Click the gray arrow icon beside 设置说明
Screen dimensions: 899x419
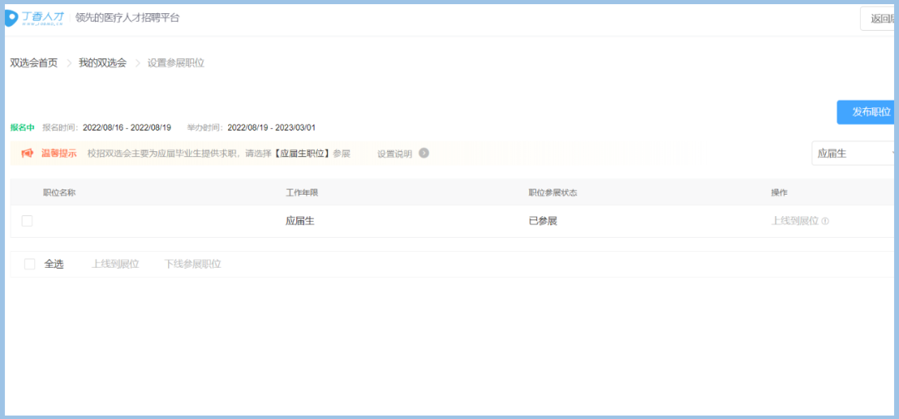pyautogui.click(x=424, y=153)
